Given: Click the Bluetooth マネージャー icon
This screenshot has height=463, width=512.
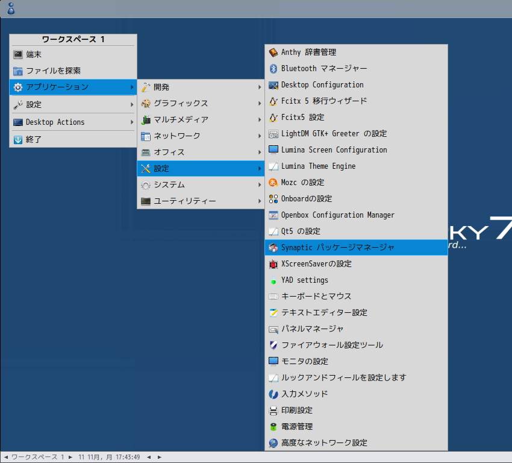Looking at the screenshot, I should coord(273,69).
